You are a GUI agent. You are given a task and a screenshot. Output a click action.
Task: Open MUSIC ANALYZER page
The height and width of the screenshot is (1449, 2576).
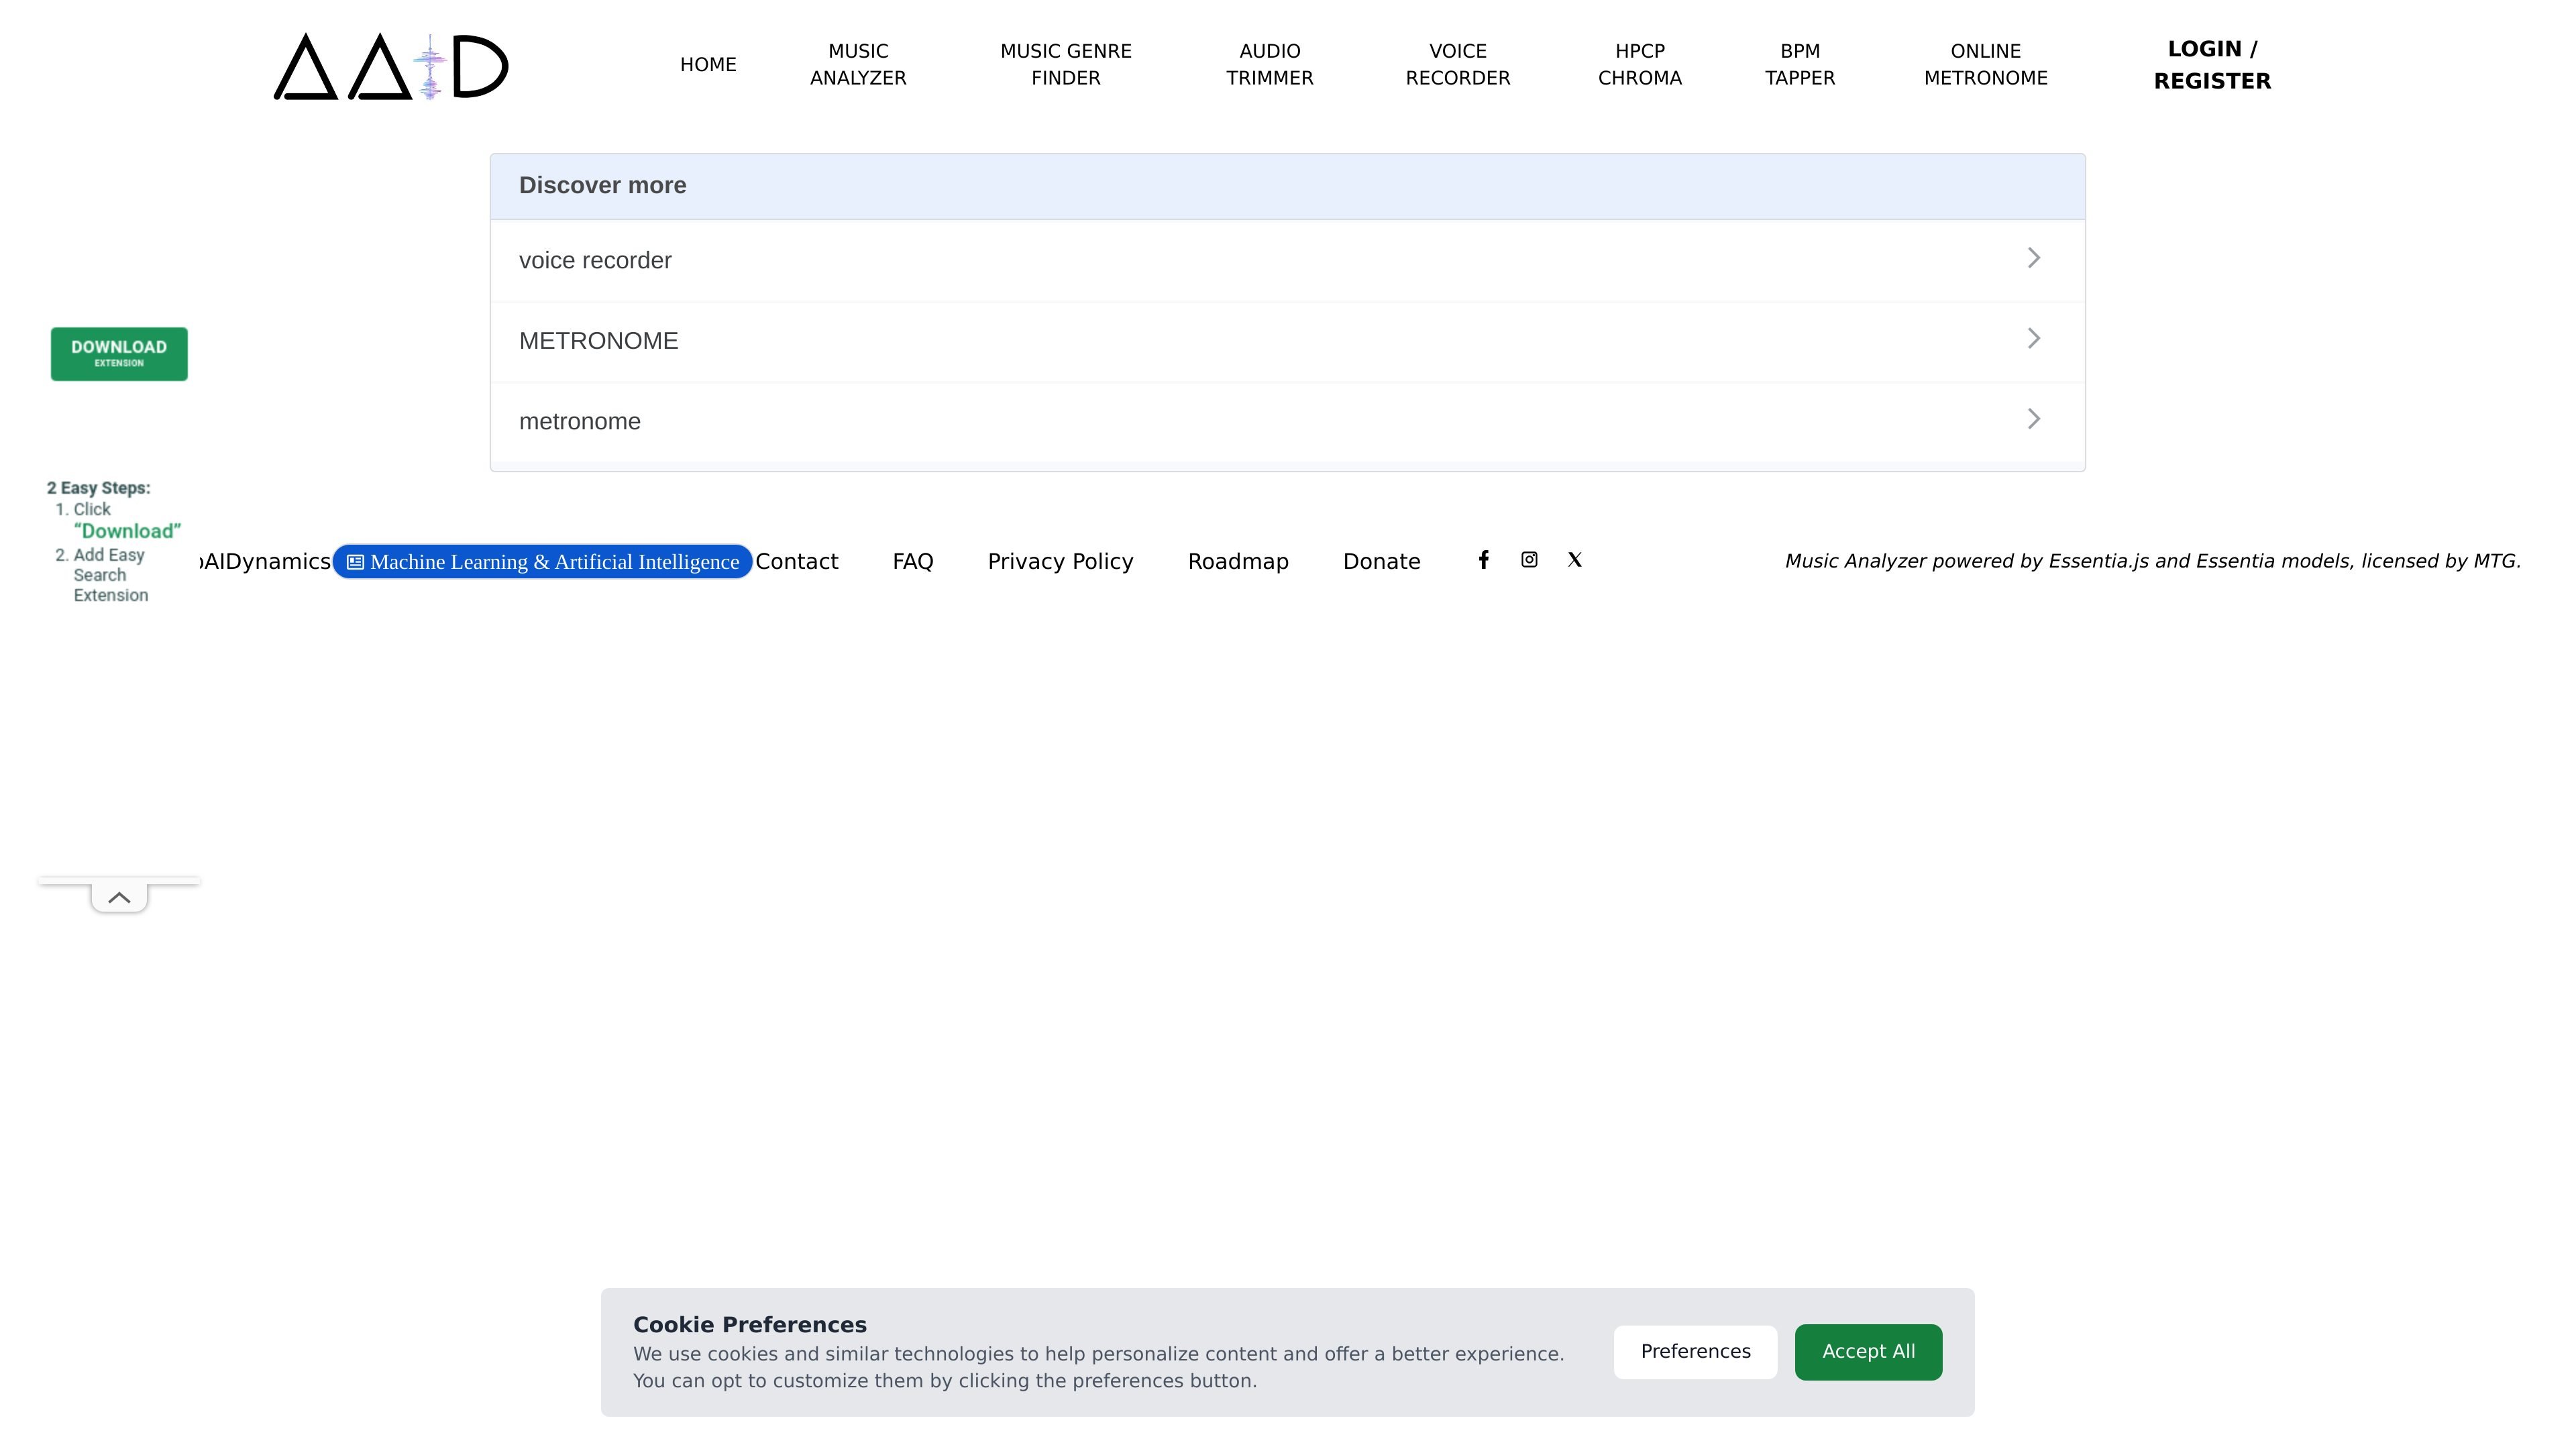click(858, 64)
